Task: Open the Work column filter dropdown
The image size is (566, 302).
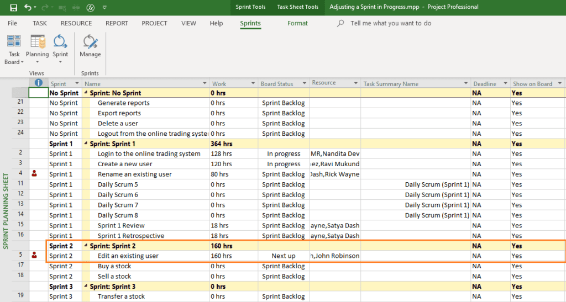Action: pyautogui.click(x=253, y=83)
